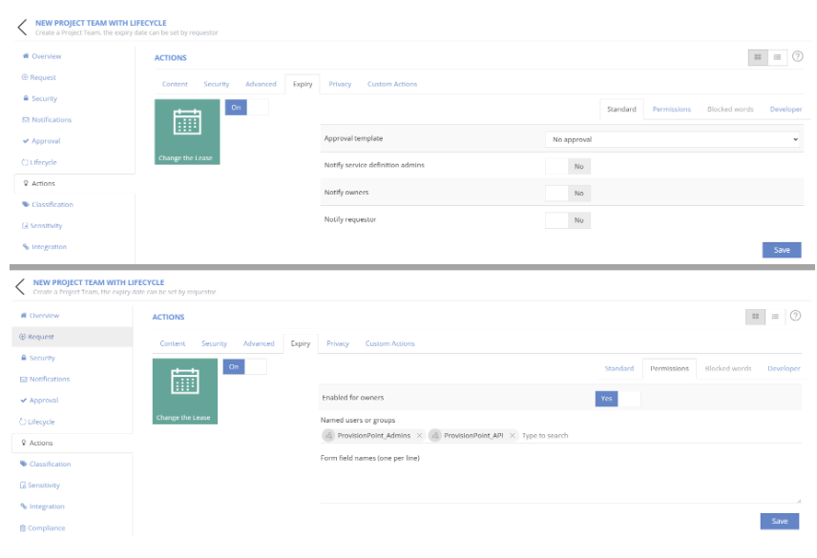
Task: Open Actions in top sidebar
Action: tap(74, 183)
